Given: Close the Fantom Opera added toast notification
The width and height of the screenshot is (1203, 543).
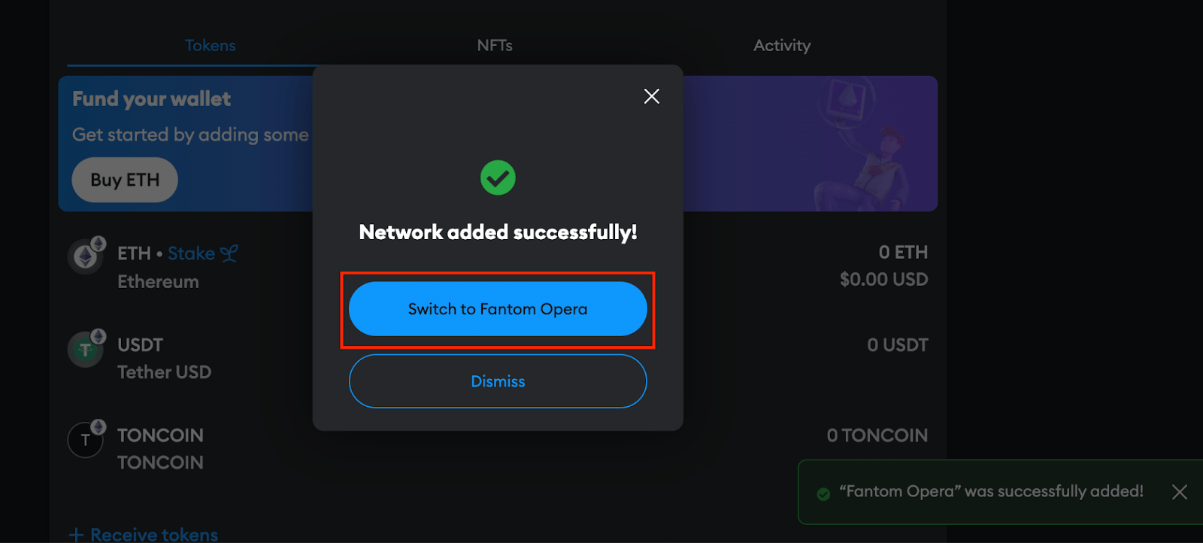Looking at the screenshot, I should [1180, 492].
